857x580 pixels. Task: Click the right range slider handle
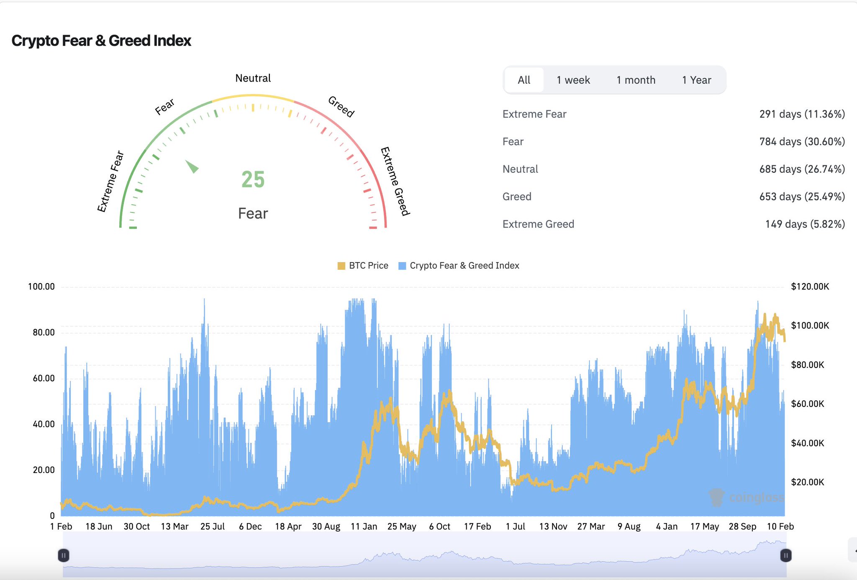786,555
